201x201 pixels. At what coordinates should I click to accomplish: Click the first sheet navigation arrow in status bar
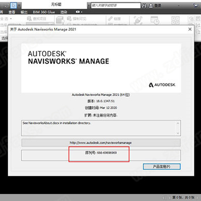[x=165, y=198]
